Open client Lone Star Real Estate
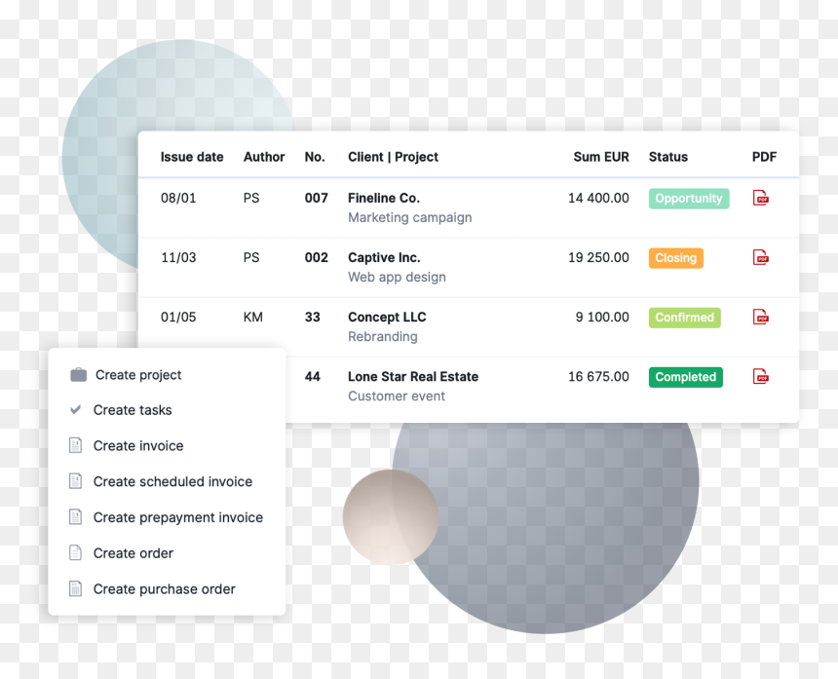 (x=413, y=376)
